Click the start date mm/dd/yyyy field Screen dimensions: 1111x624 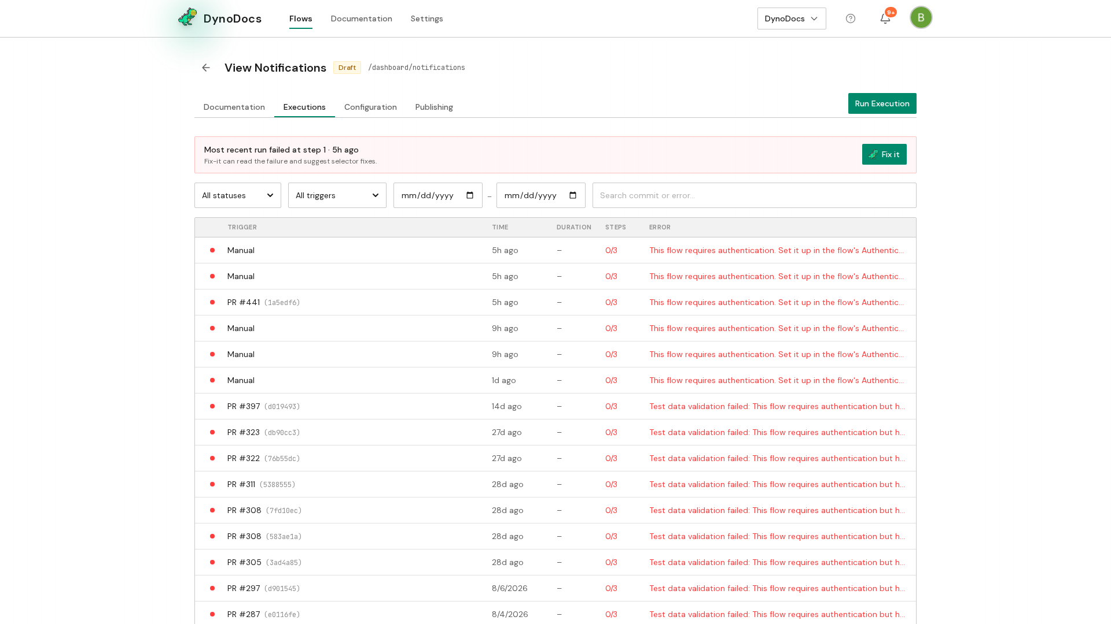click(x=438, y=195)
